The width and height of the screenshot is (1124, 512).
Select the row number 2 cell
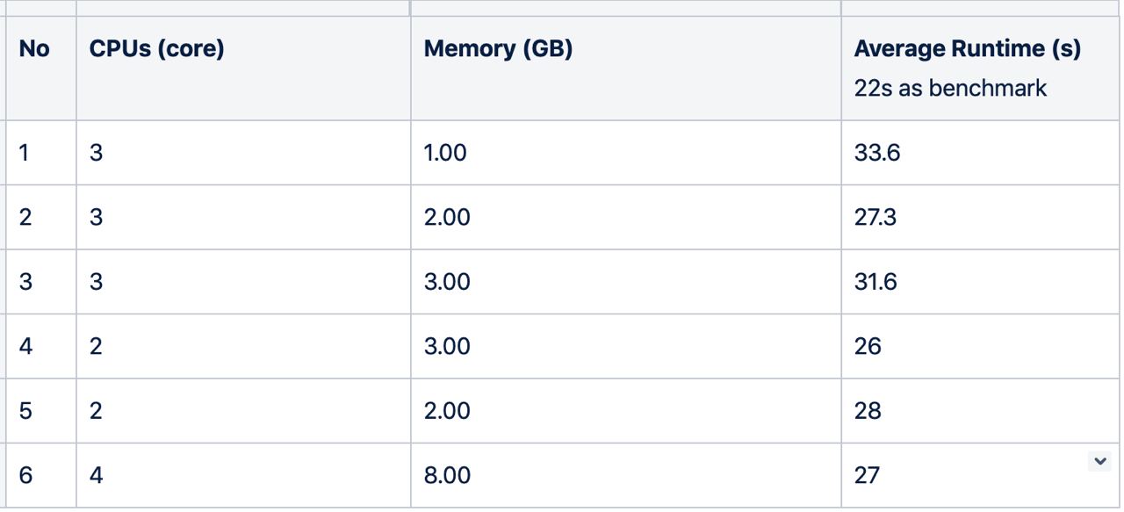tap(41, 217)
